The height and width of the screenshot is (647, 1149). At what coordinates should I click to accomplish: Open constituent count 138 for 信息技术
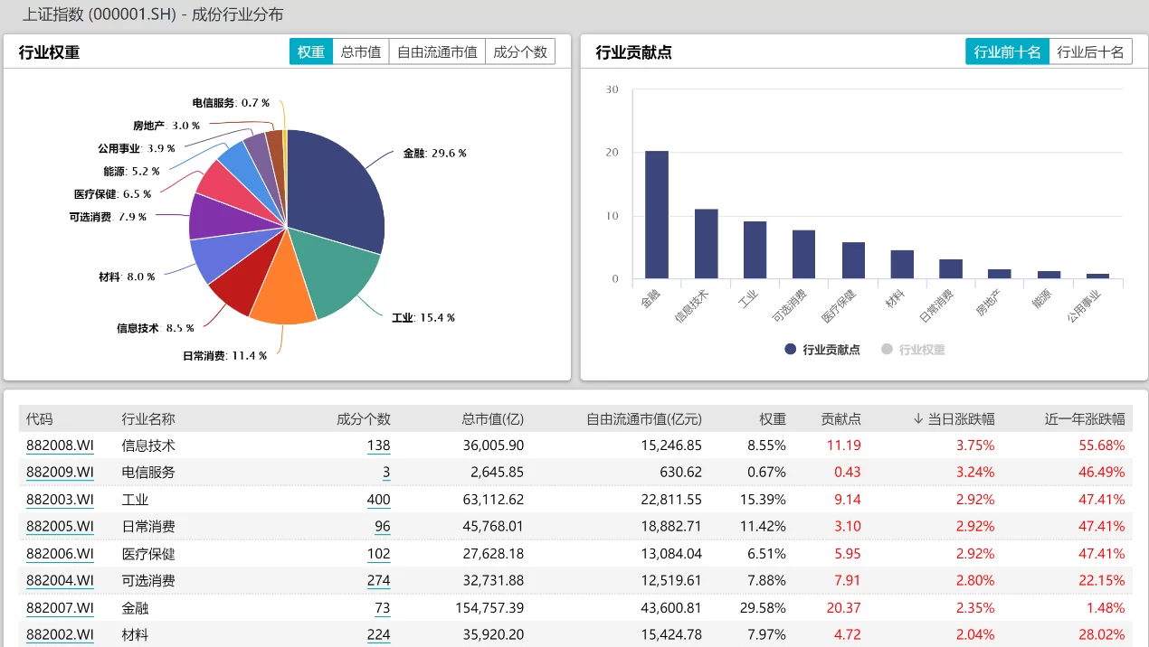[378, 445]
